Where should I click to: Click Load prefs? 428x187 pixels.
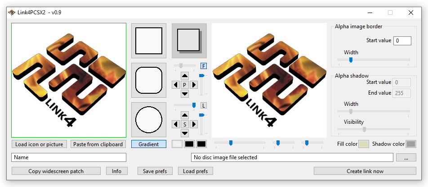[x=196, y=171]
